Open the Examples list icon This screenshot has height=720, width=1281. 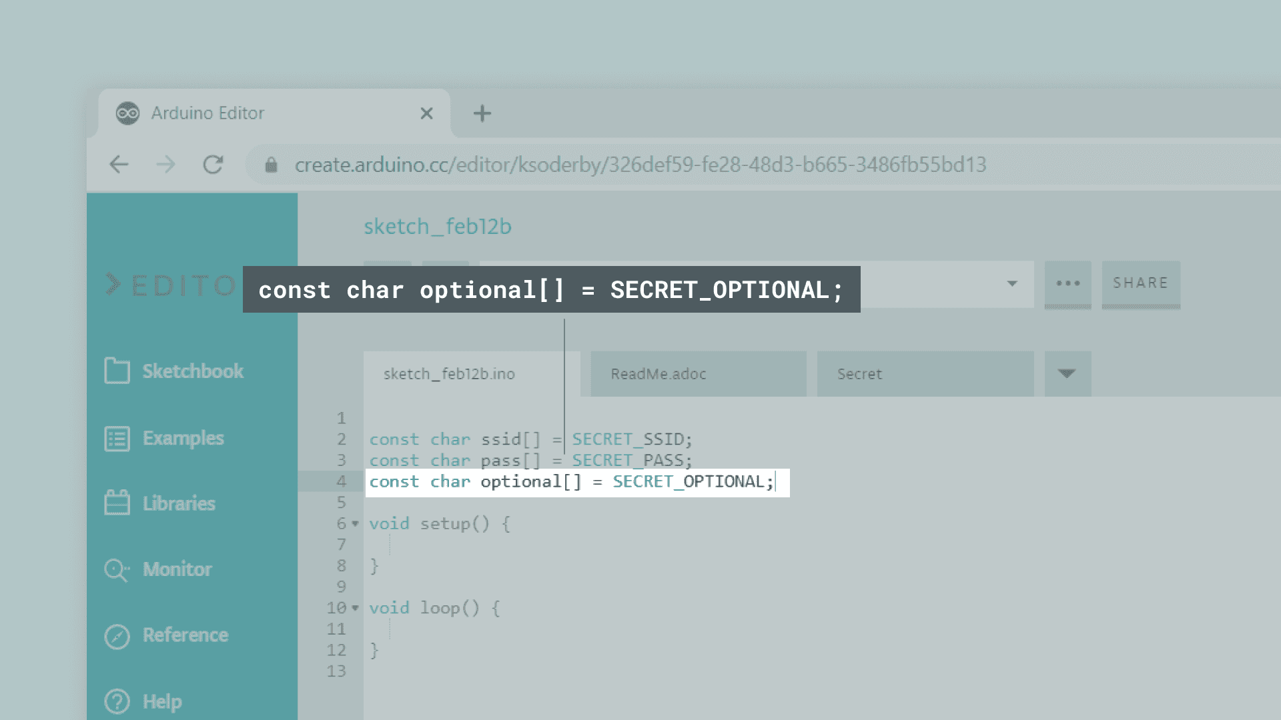pos(117,439)
